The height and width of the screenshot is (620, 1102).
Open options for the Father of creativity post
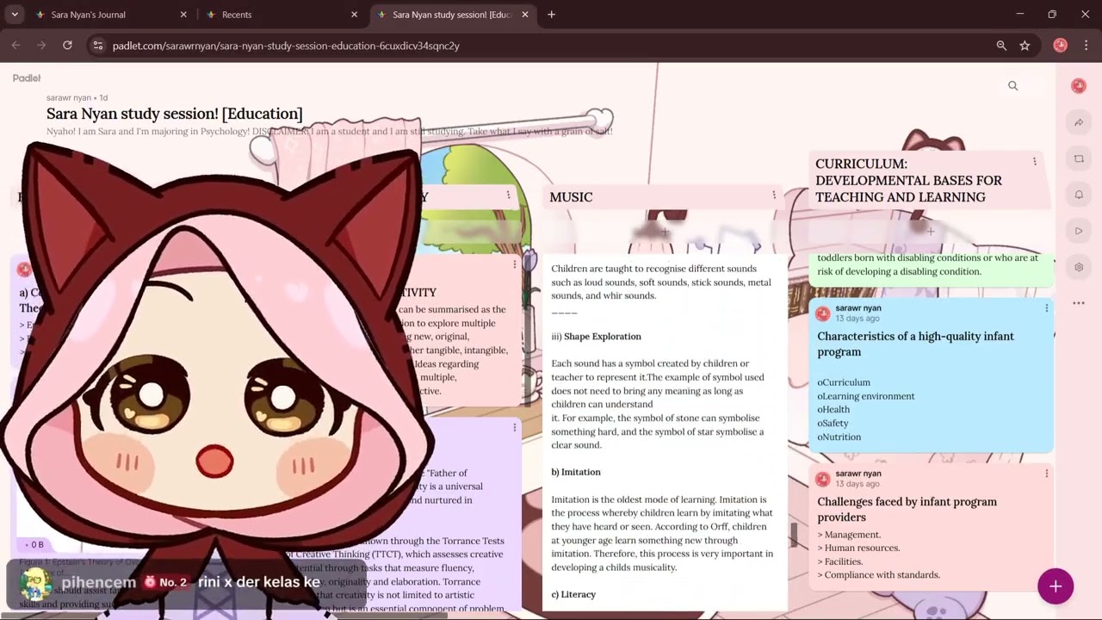pos(515,428)
